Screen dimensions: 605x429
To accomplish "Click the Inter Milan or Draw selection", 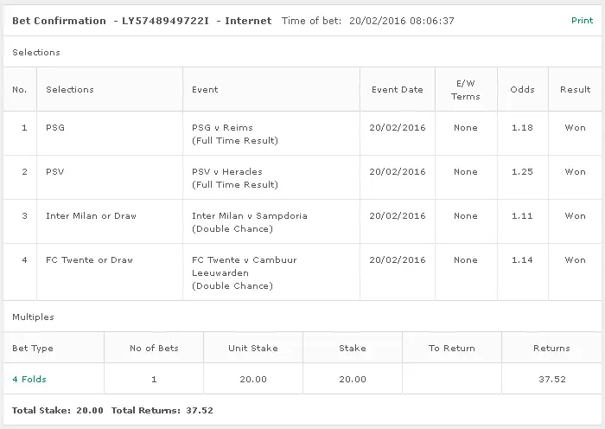I will [x=91, y=215].
